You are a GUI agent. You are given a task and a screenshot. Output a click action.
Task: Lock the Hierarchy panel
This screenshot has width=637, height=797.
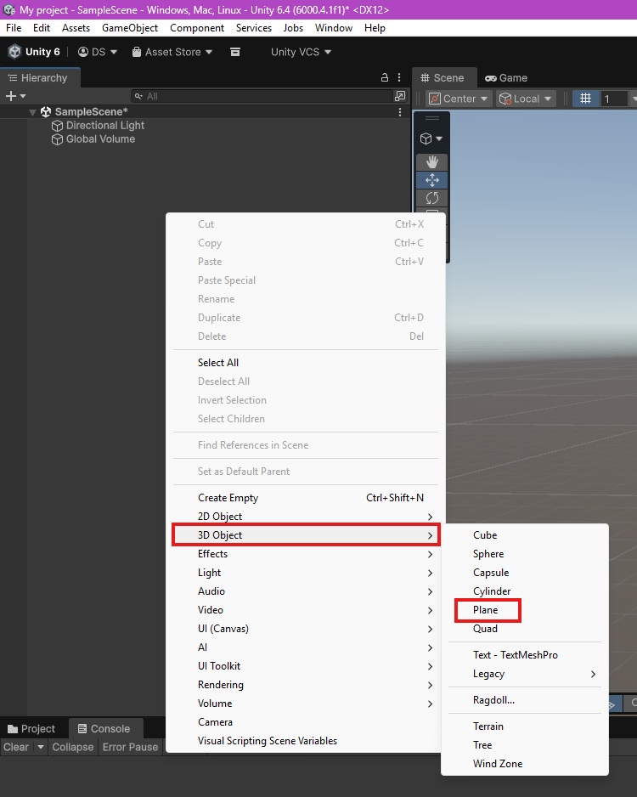385,77
